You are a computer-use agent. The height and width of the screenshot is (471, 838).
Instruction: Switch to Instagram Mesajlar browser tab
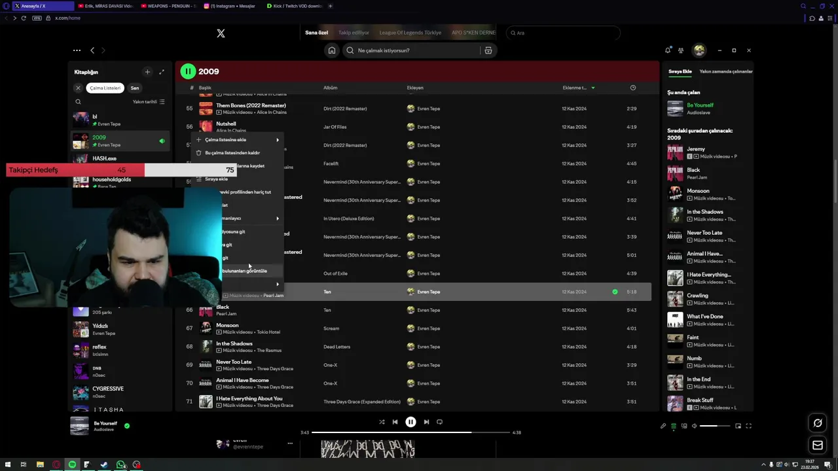click(x=229, y=6)
